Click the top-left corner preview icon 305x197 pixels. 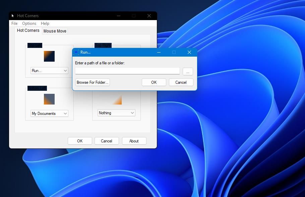tap(49, 56)
